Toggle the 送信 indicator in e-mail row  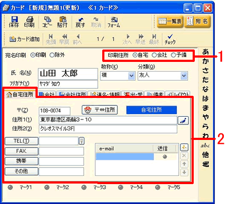click(x=165, y=157)
